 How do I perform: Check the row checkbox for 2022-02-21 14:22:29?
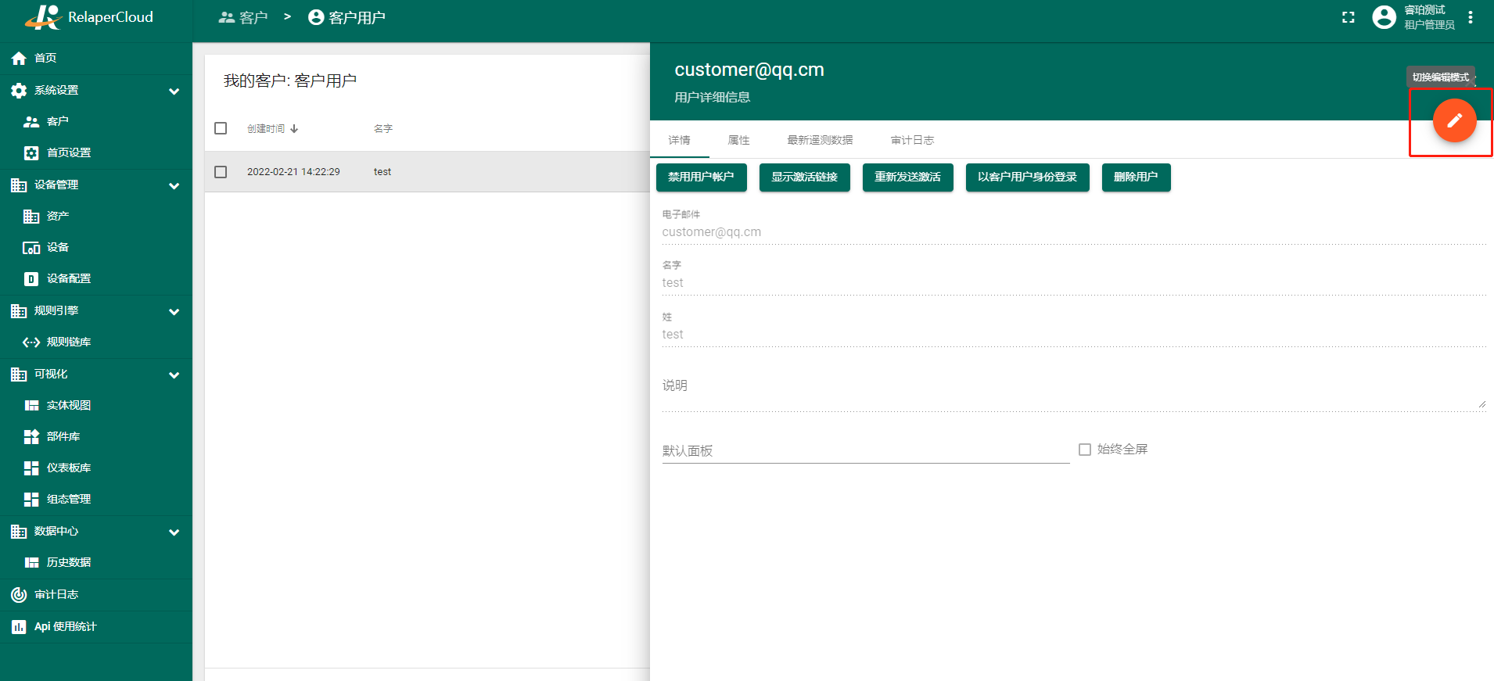[x=221, y=172]
